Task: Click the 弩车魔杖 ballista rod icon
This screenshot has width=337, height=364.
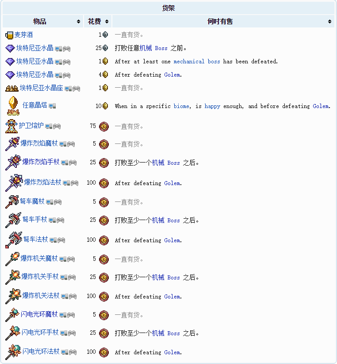Action: (x=12, y=202)
